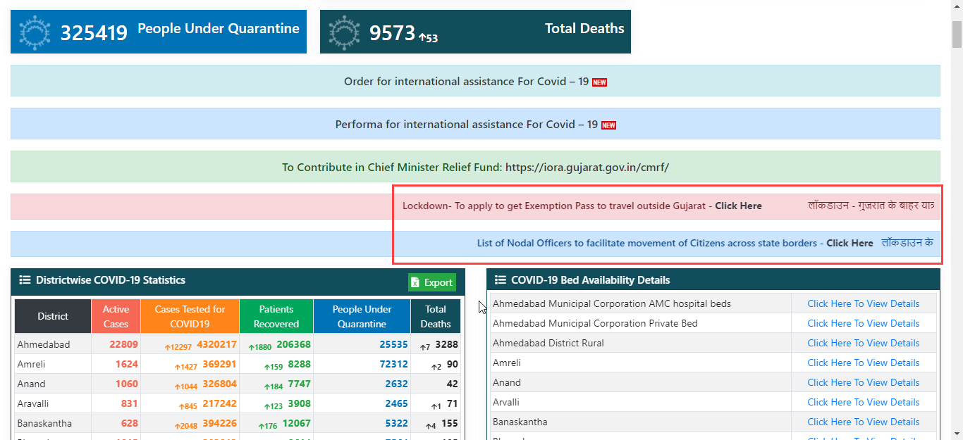Click the 9573 total deaths count at top
This screenshot has width=963, height=440.
(x=392, y=32)
